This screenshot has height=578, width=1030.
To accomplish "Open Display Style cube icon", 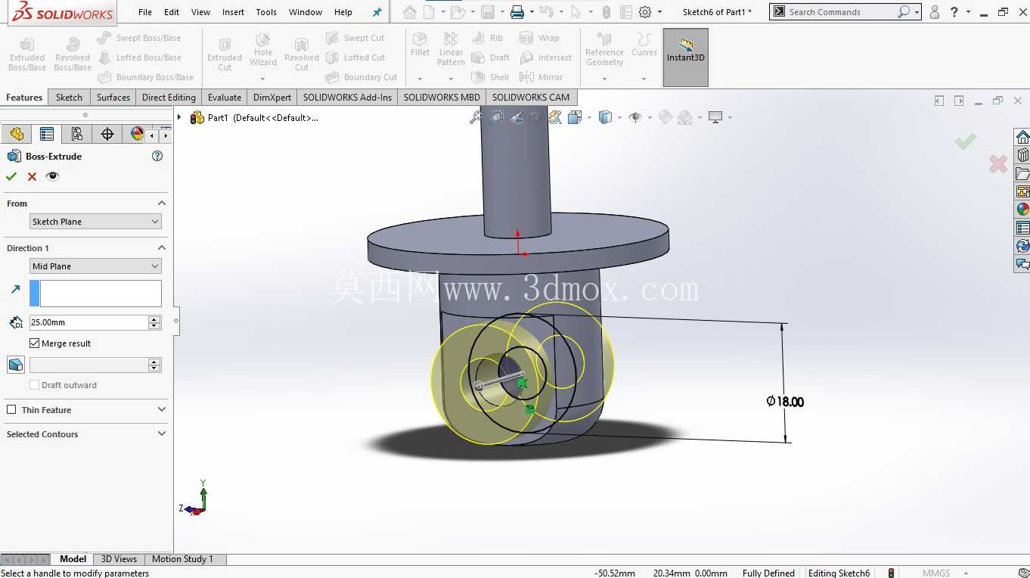I will [605, 117].
